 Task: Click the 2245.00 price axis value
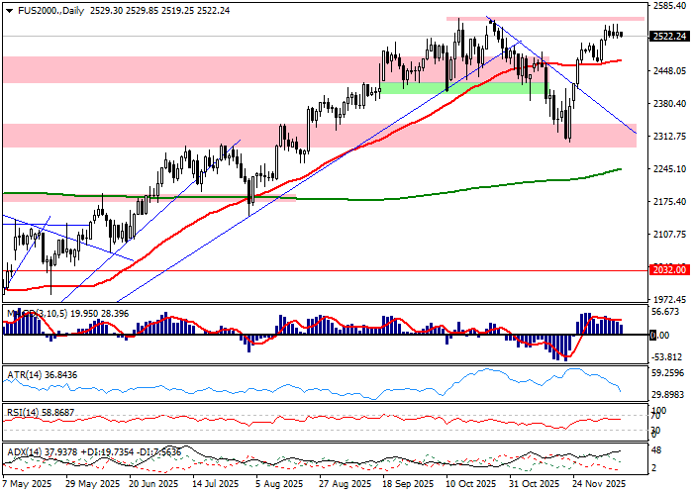669,168
